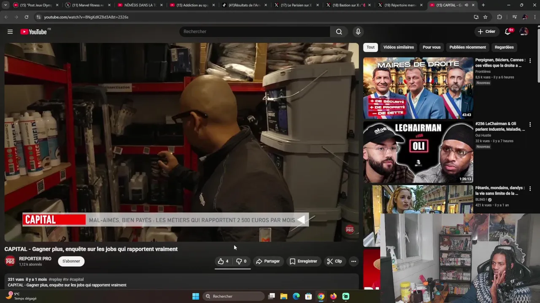Open the Maires de droite video thumbnail
Screen dimensions: 540x303
418,88
